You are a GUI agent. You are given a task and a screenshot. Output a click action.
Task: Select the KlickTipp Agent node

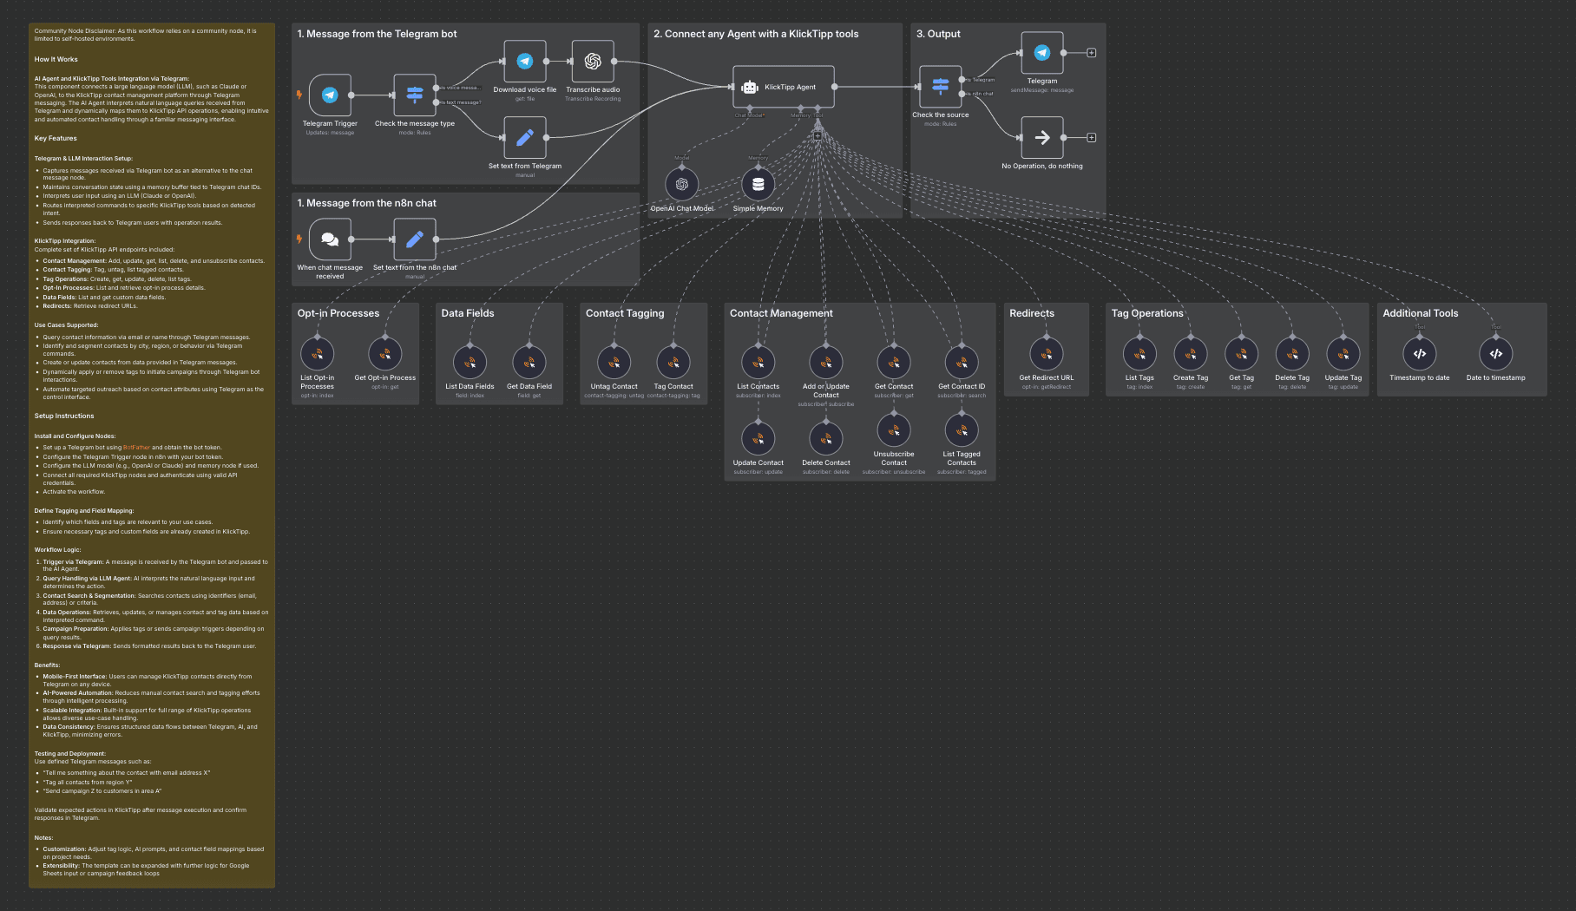[784, 87]
